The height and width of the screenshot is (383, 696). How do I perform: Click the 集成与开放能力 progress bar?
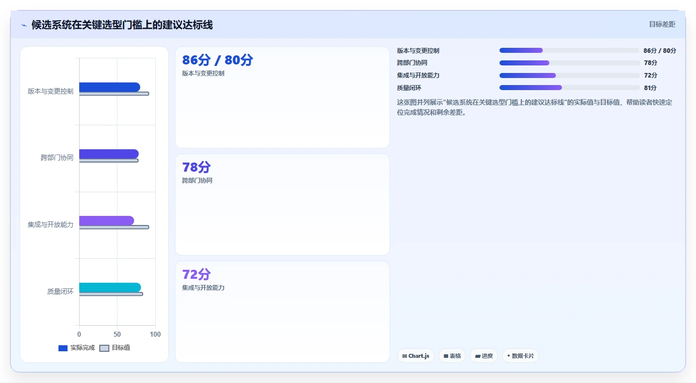[x=570, y=75]
